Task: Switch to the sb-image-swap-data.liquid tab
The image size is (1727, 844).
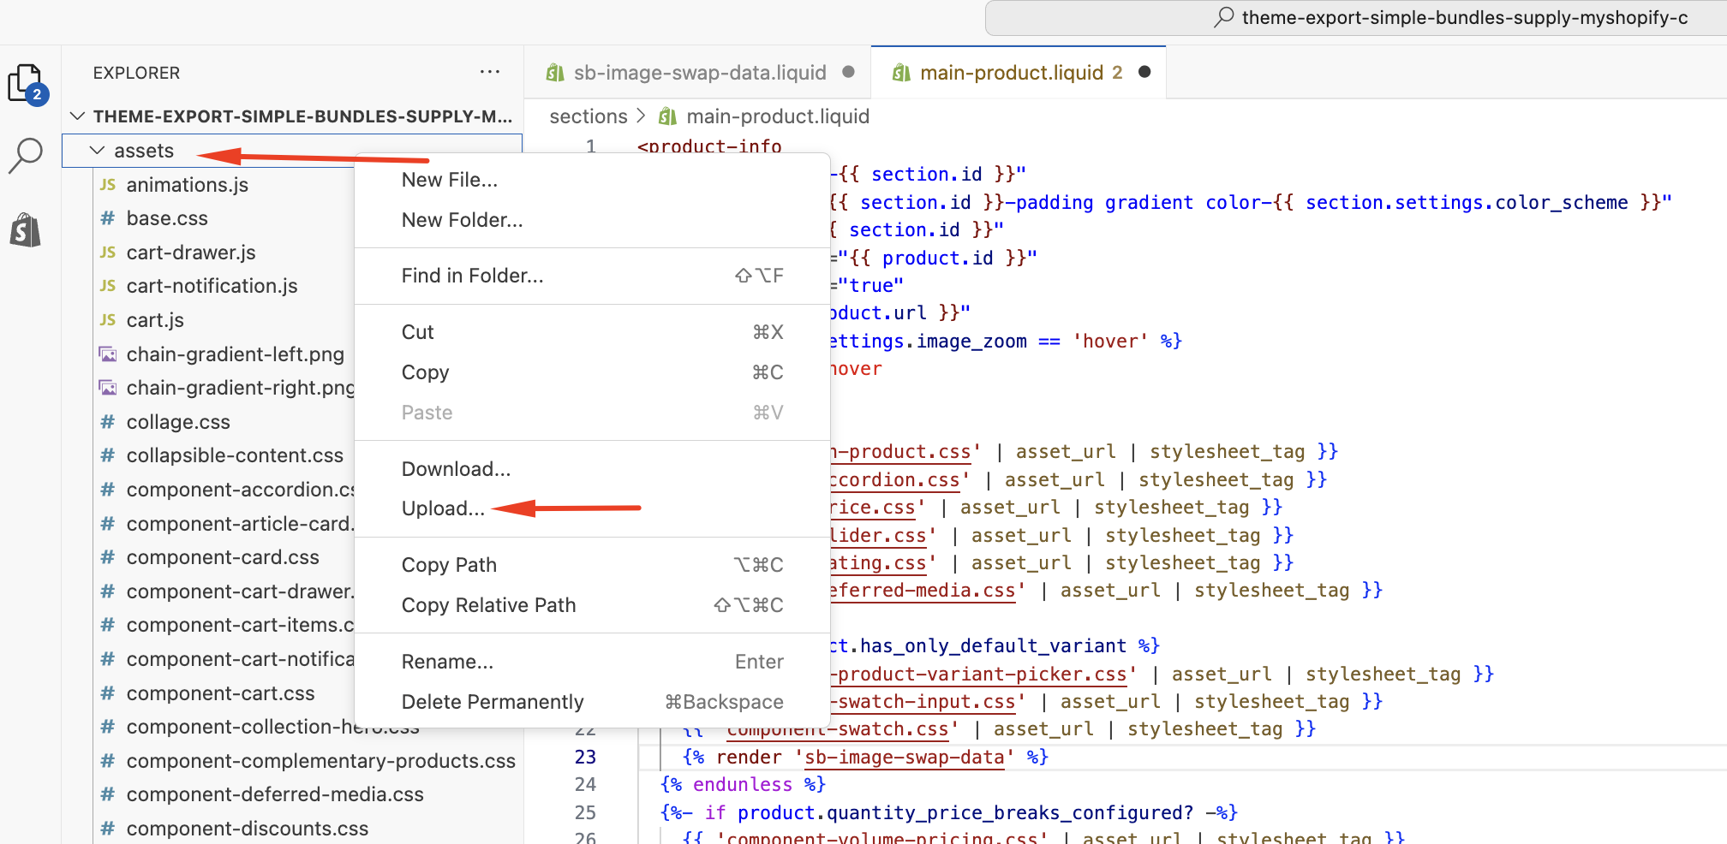Action: [x=699, y=74]
